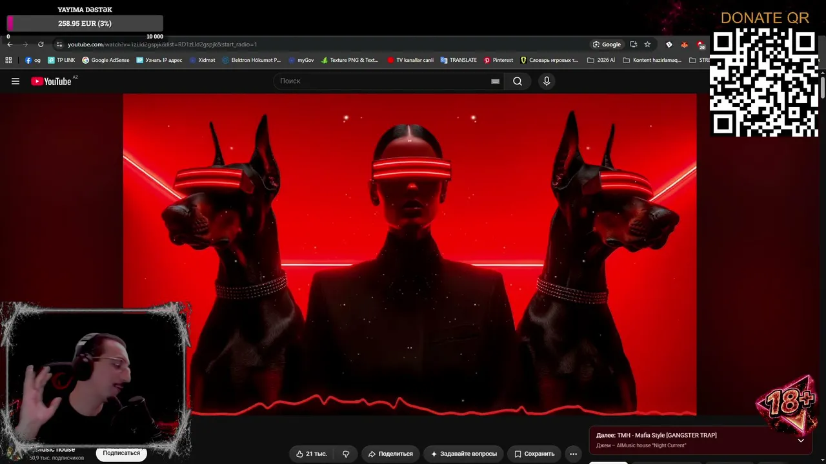Open the YouTube guide hamburger menu
The width and height of the screenshot is (826, 464).
click(x=15, y=81)
